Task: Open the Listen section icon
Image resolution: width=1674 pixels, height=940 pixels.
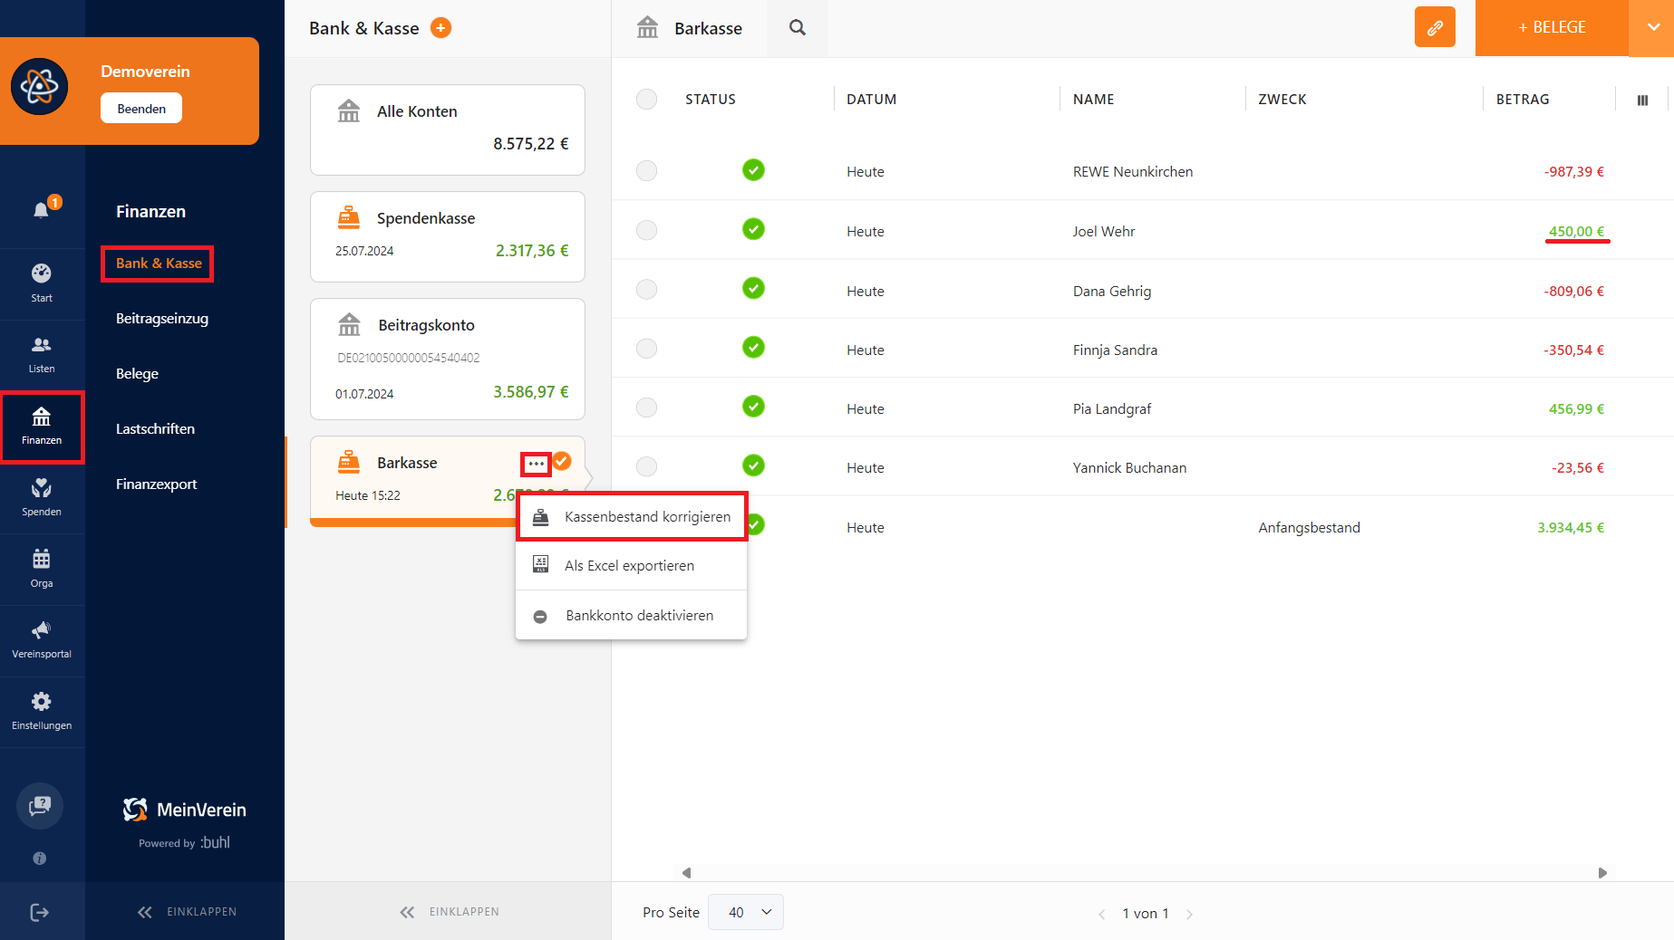Action: [42, 344]
